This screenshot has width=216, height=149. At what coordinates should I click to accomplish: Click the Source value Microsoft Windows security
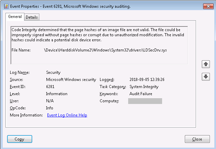coord(71,80)
